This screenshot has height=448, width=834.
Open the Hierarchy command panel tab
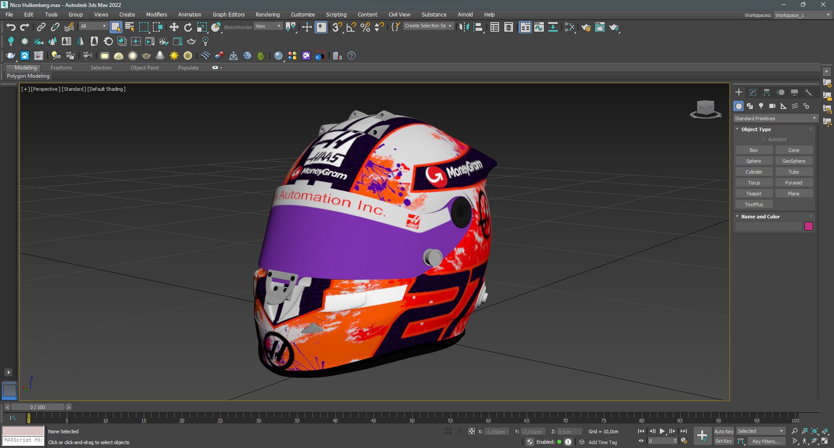(x=767, y=92)
